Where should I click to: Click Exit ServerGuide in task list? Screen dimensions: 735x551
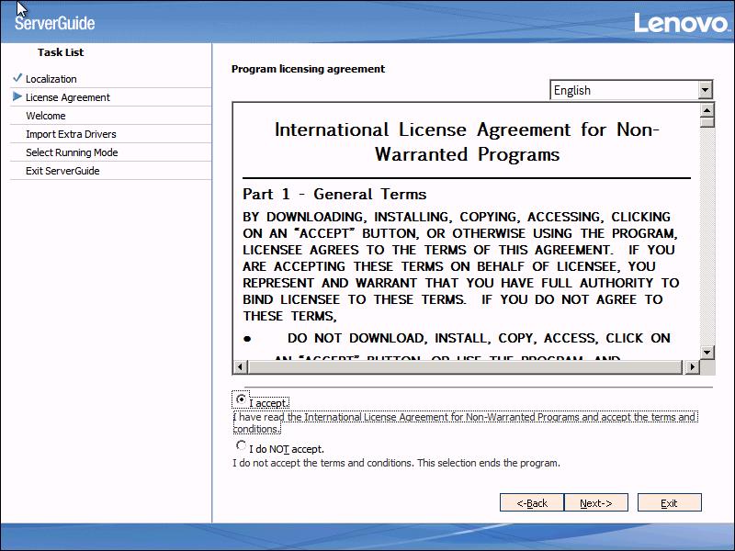62,171
